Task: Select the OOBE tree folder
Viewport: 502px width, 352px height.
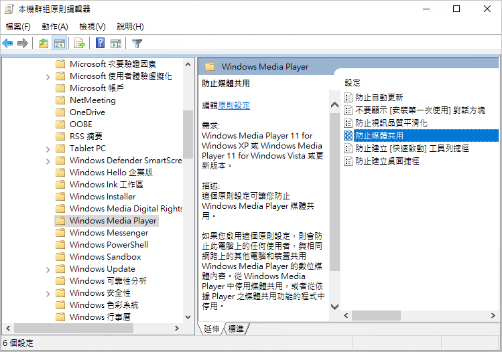Action: pos(81,124)
